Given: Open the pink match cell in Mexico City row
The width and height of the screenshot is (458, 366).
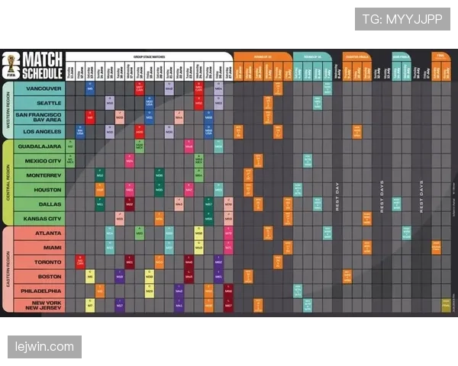Looking at the screenshot, I should point(130,161).
